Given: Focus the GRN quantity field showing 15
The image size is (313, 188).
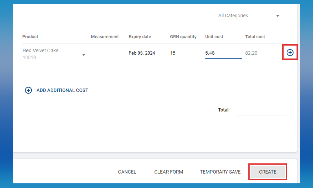Looking at the screenshot, I should 185,53.
